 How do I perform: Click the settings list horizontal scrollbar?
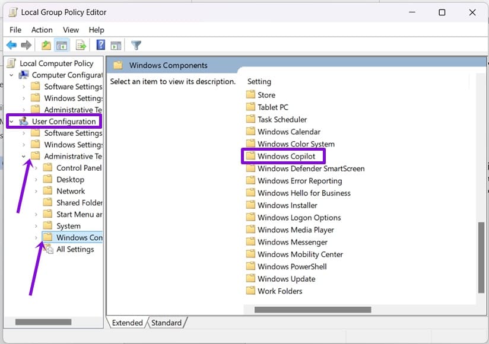pyautogui.click(x=313, y=310)
